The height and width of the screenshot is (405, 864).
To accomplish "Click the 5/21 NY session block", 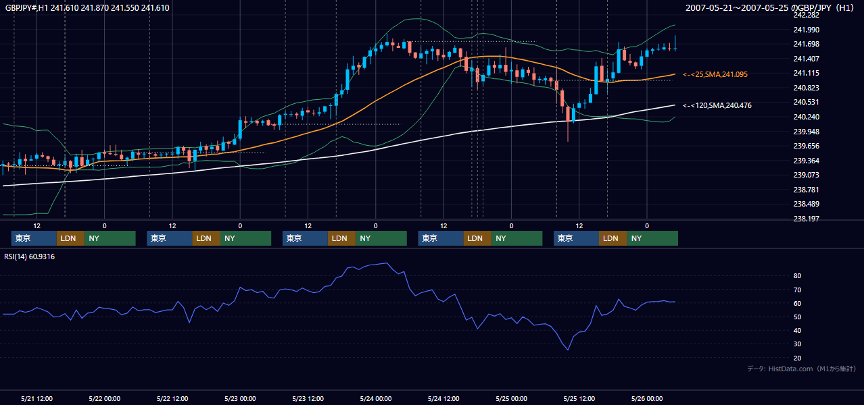I will 110,238.
